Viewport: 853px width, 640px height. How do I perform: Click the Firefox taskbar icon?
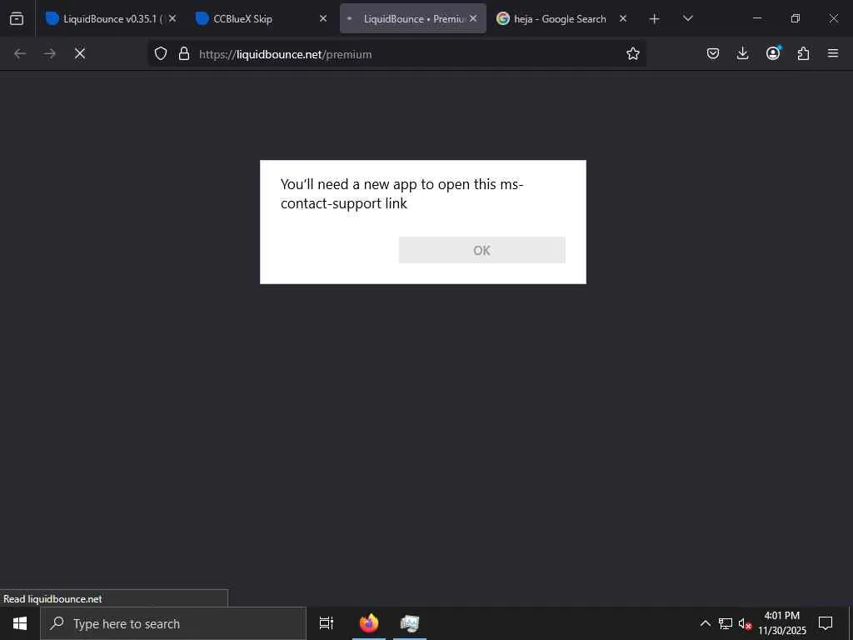pyautogui.click(x=369, y=623)
